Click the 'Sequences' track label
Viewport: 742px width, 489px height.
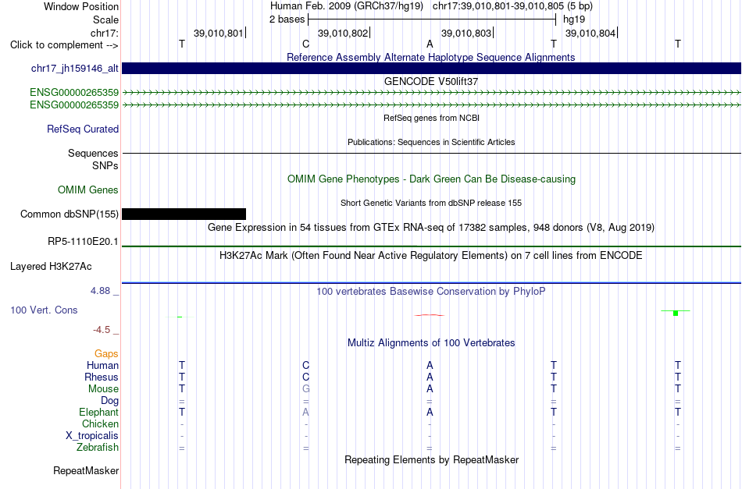[x=93, y=153]
